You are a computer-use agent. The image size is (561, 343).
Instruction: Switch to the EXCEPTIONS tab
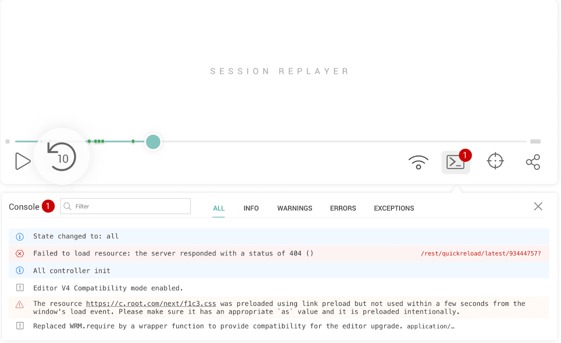click(394, 208)
